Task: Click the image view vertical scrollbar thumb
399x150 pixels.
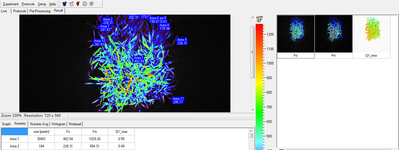Action: [x=252, y=52]
